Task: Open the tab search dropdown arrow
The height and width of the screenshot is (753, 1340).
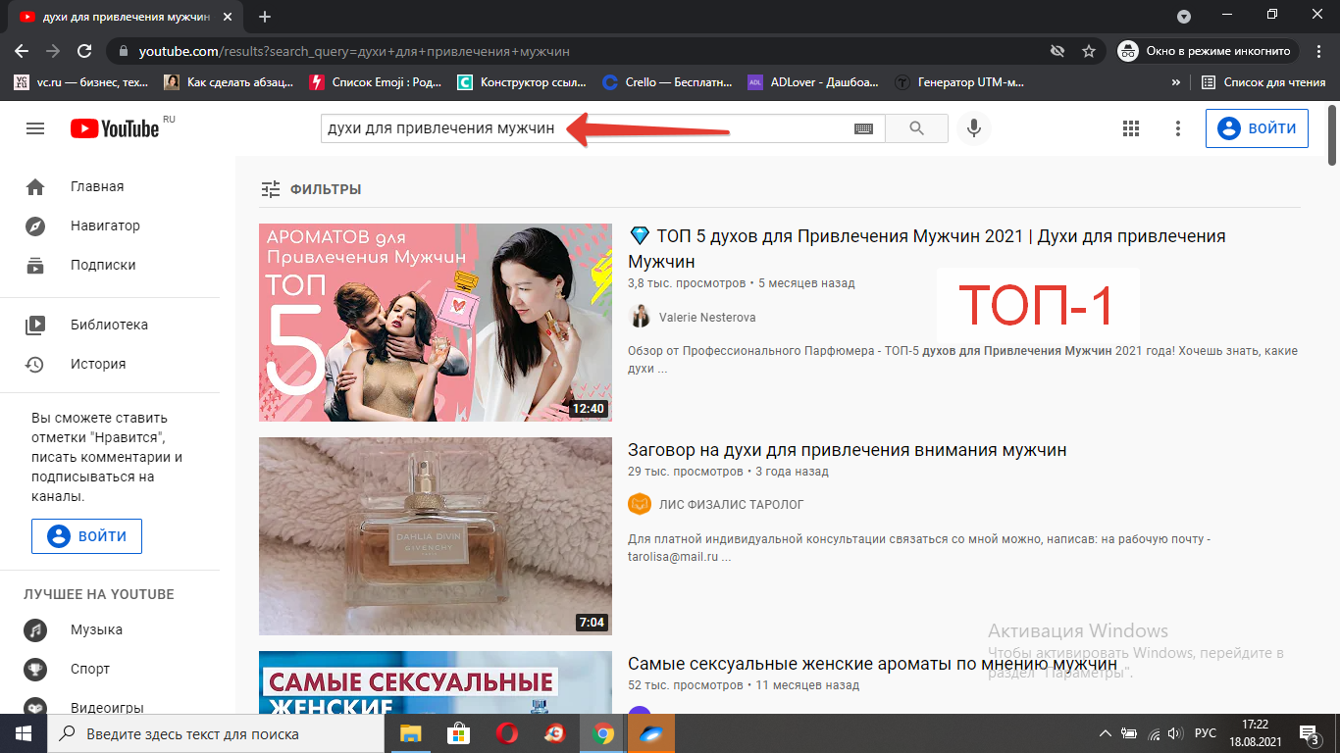Action: click(x=1184, y=17)
